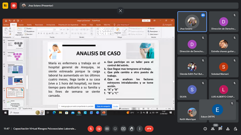Open host controls lock icon
Image resolution: width=241 pixels, height=135 pixels.
(235, 129)
